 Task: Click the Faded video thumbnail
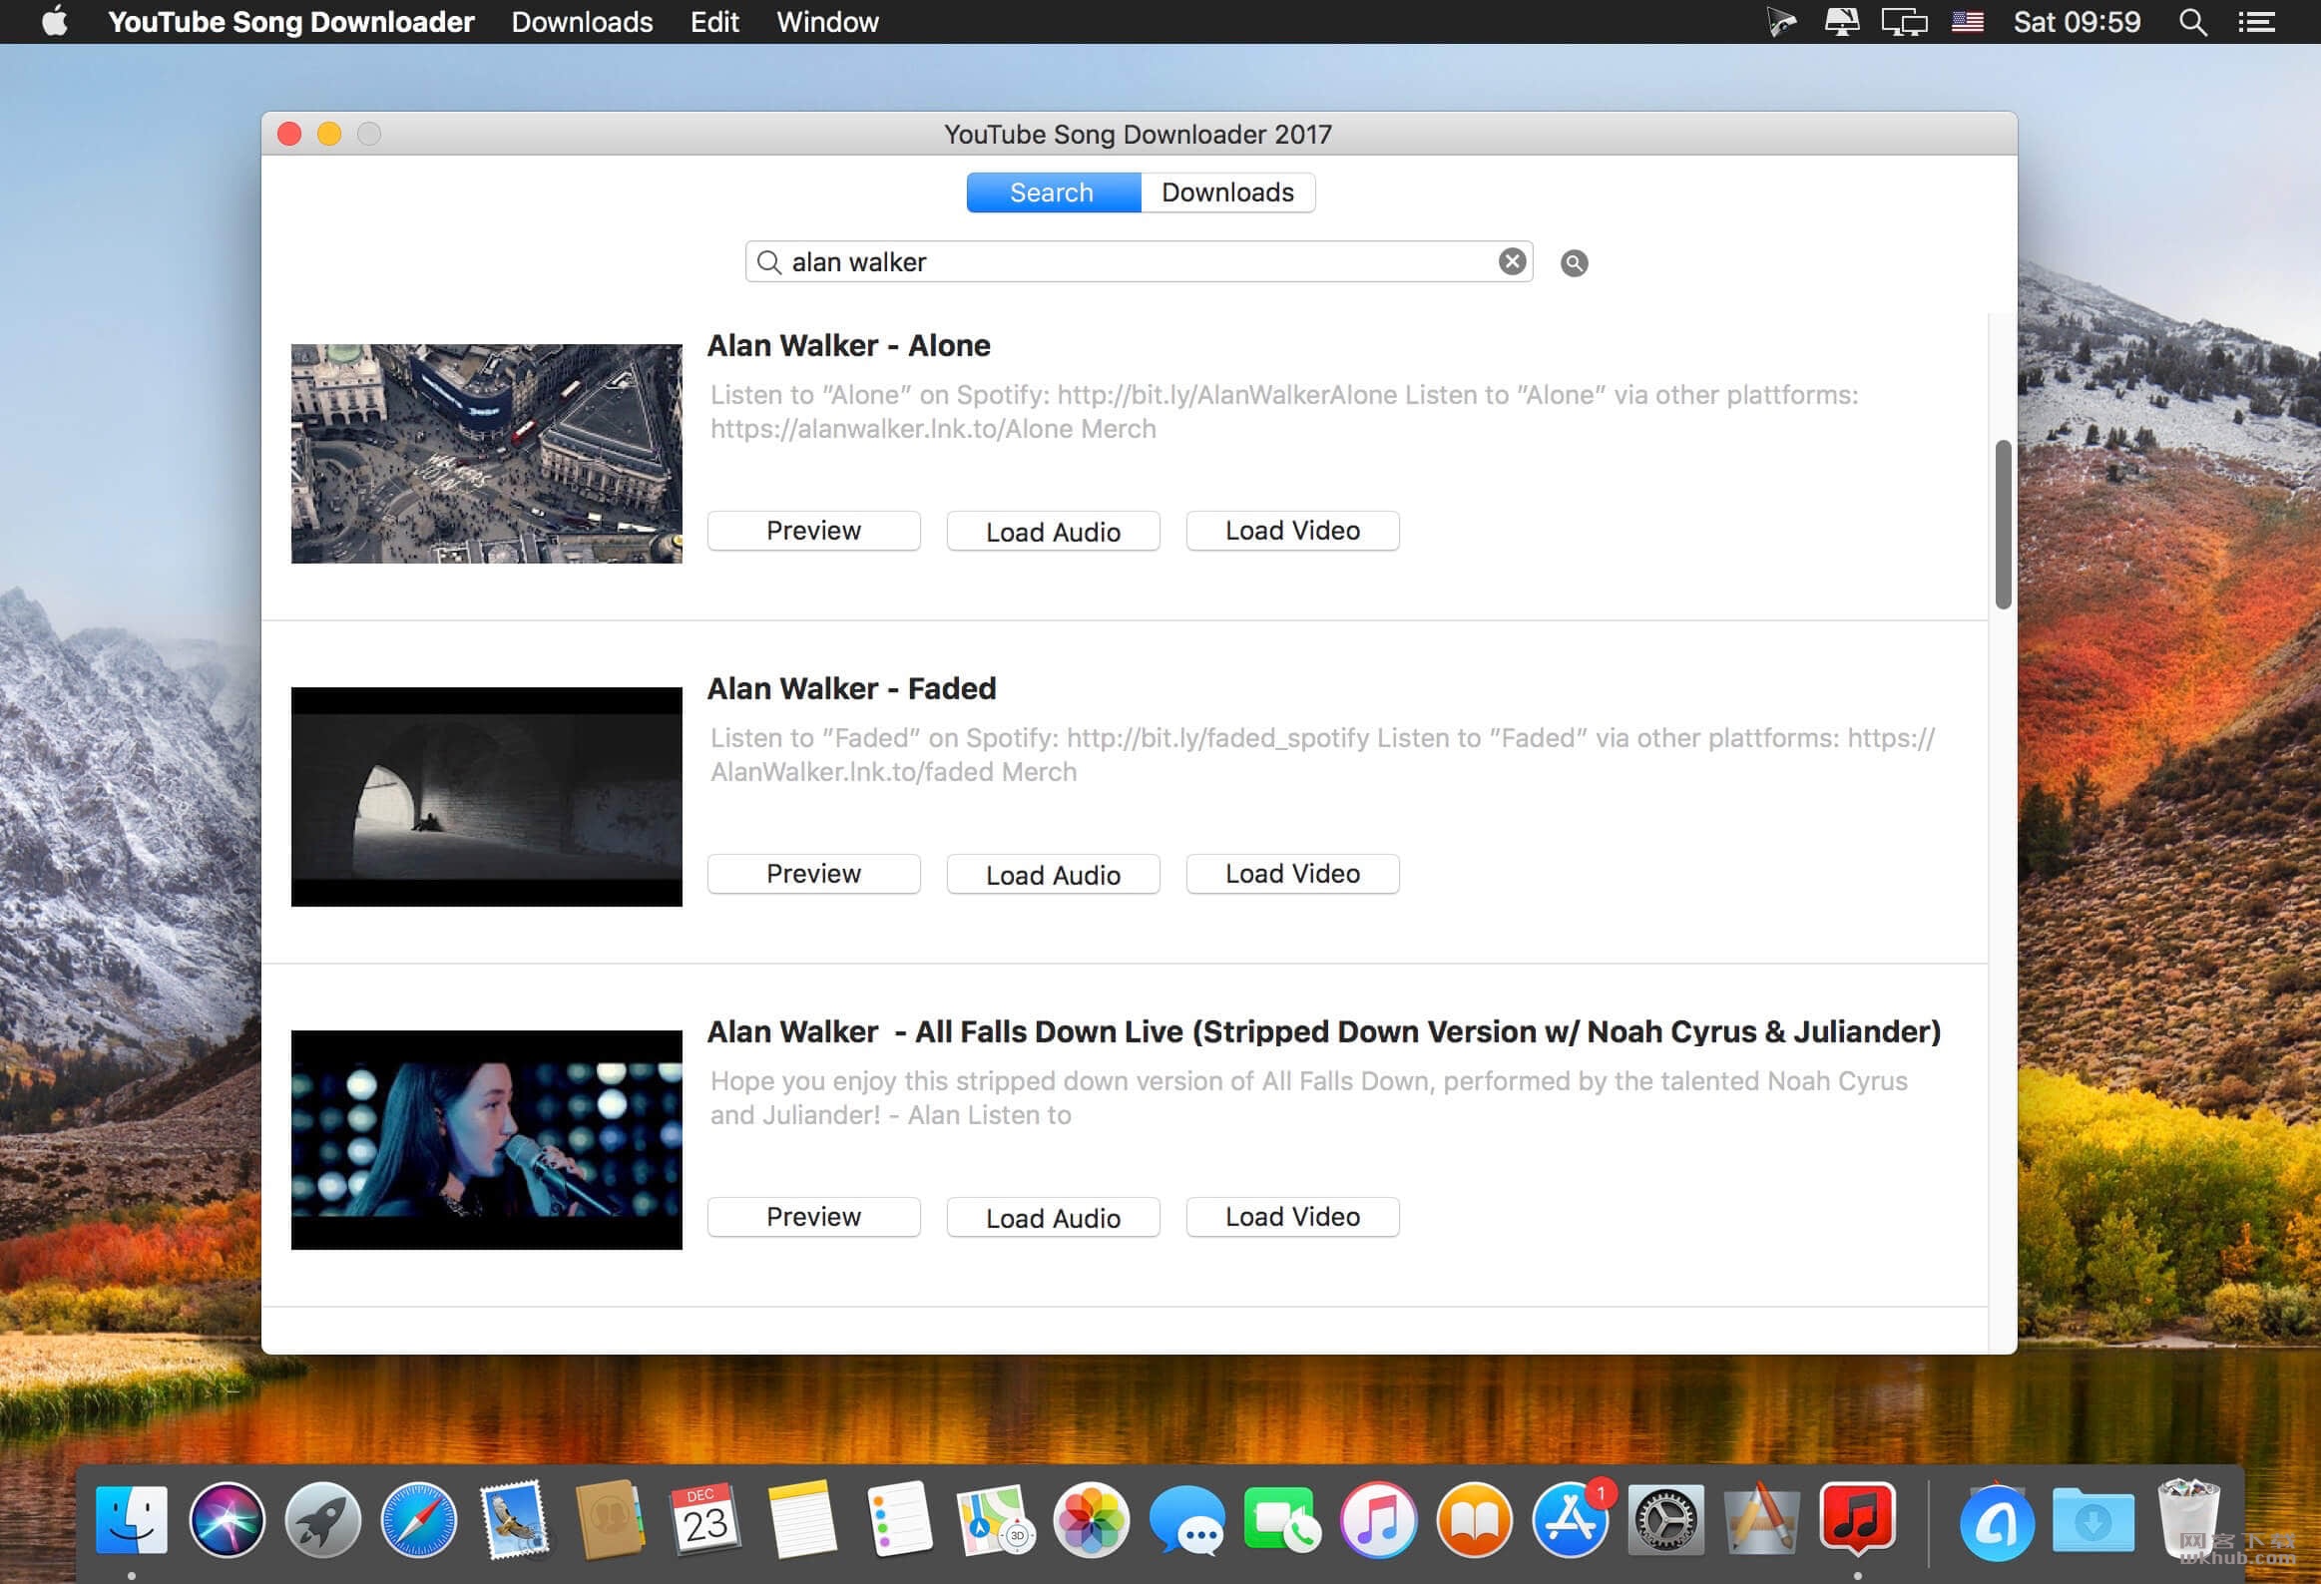486,797
